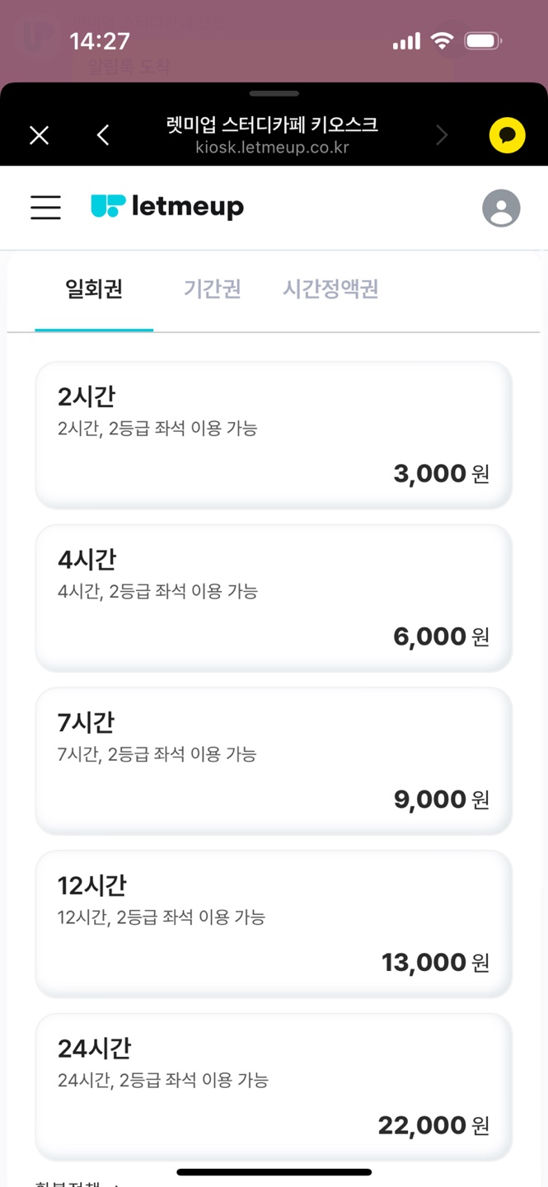Select the 7시간 pass card
Viewport: 548px width, 1187px height.
274,760
